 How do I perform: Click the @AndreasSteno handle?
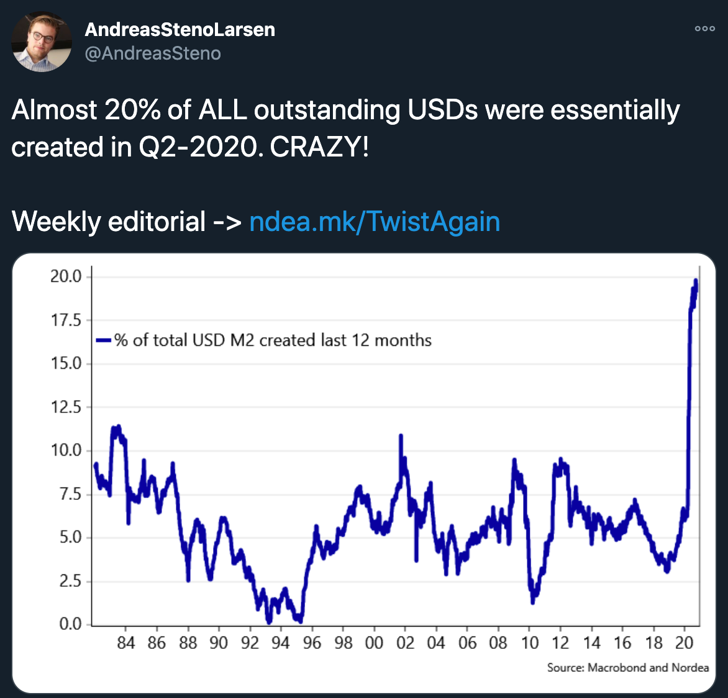(x=153, y=53)
